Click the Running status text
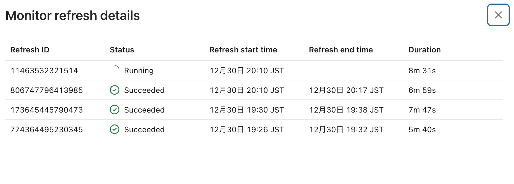Screen dimensions: 514x184 [x=139, y=71]
